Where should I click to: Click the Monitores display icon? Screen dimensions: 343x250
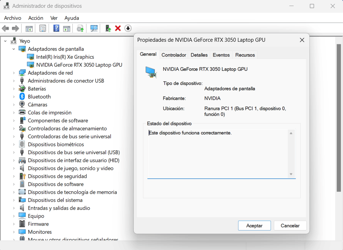coord(22,232)
